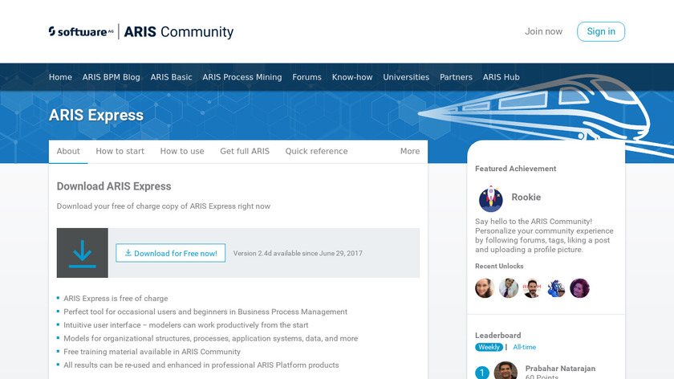Click 'ARIS Express is free of charge' bullet
The width and height of the screenshot is (674, 379).
[x=116, y=298]
